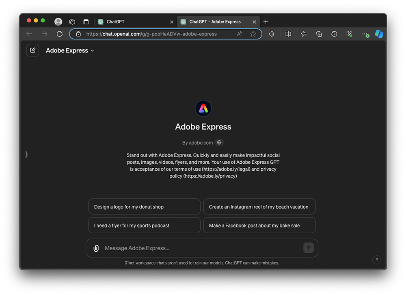Viewport: 406px width, 295px height.
Task: Expand the Adobe Express GPT dropdown
Action: [70, 50]
